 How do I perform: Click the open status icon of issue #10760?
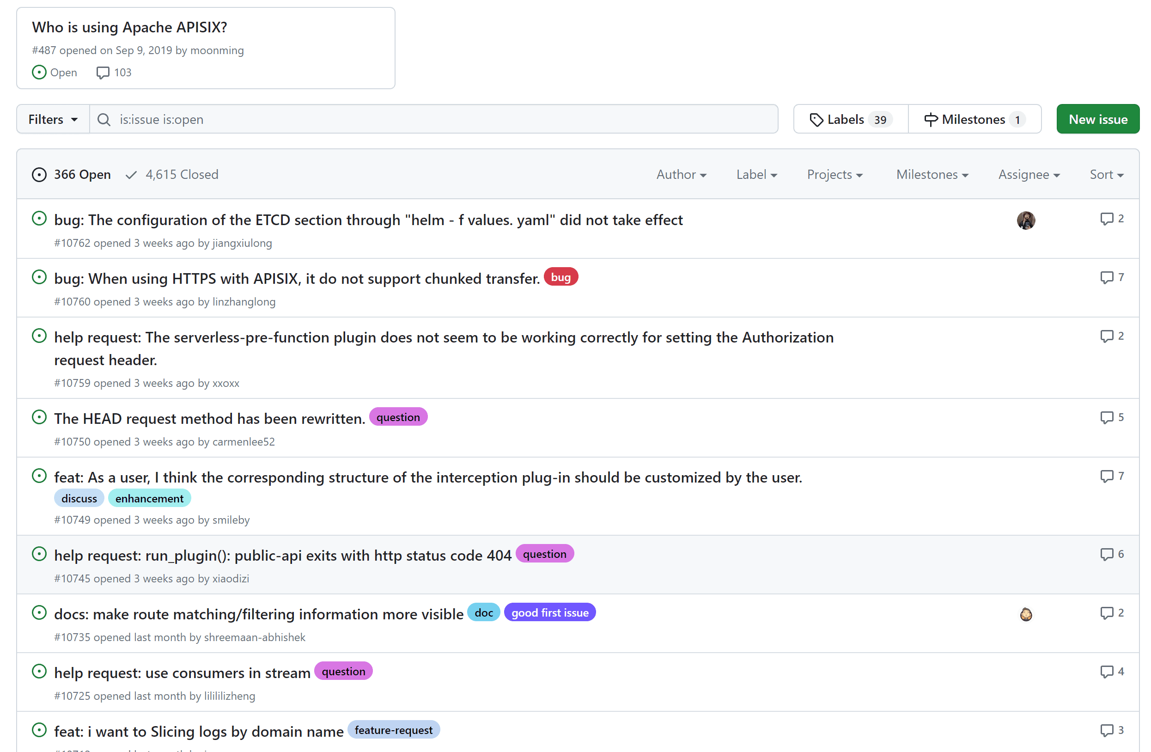pos(39,277)
